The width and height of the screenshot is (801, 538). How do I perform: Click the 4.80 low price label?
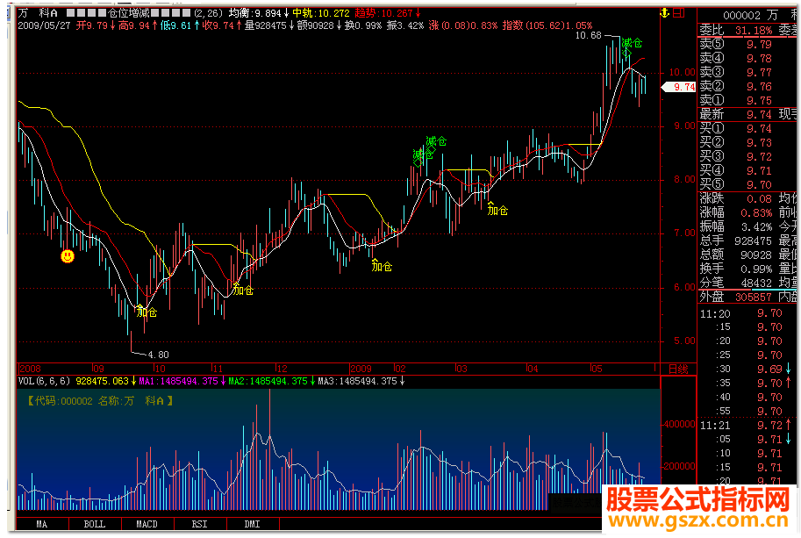pyautogui.click(x=159, y=354)
